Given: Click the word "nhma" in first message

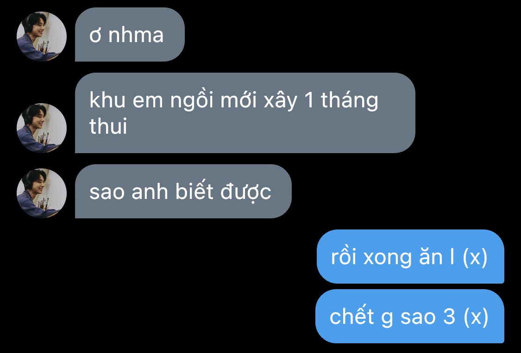Looking at the screenshot, I should pos(136,35).
